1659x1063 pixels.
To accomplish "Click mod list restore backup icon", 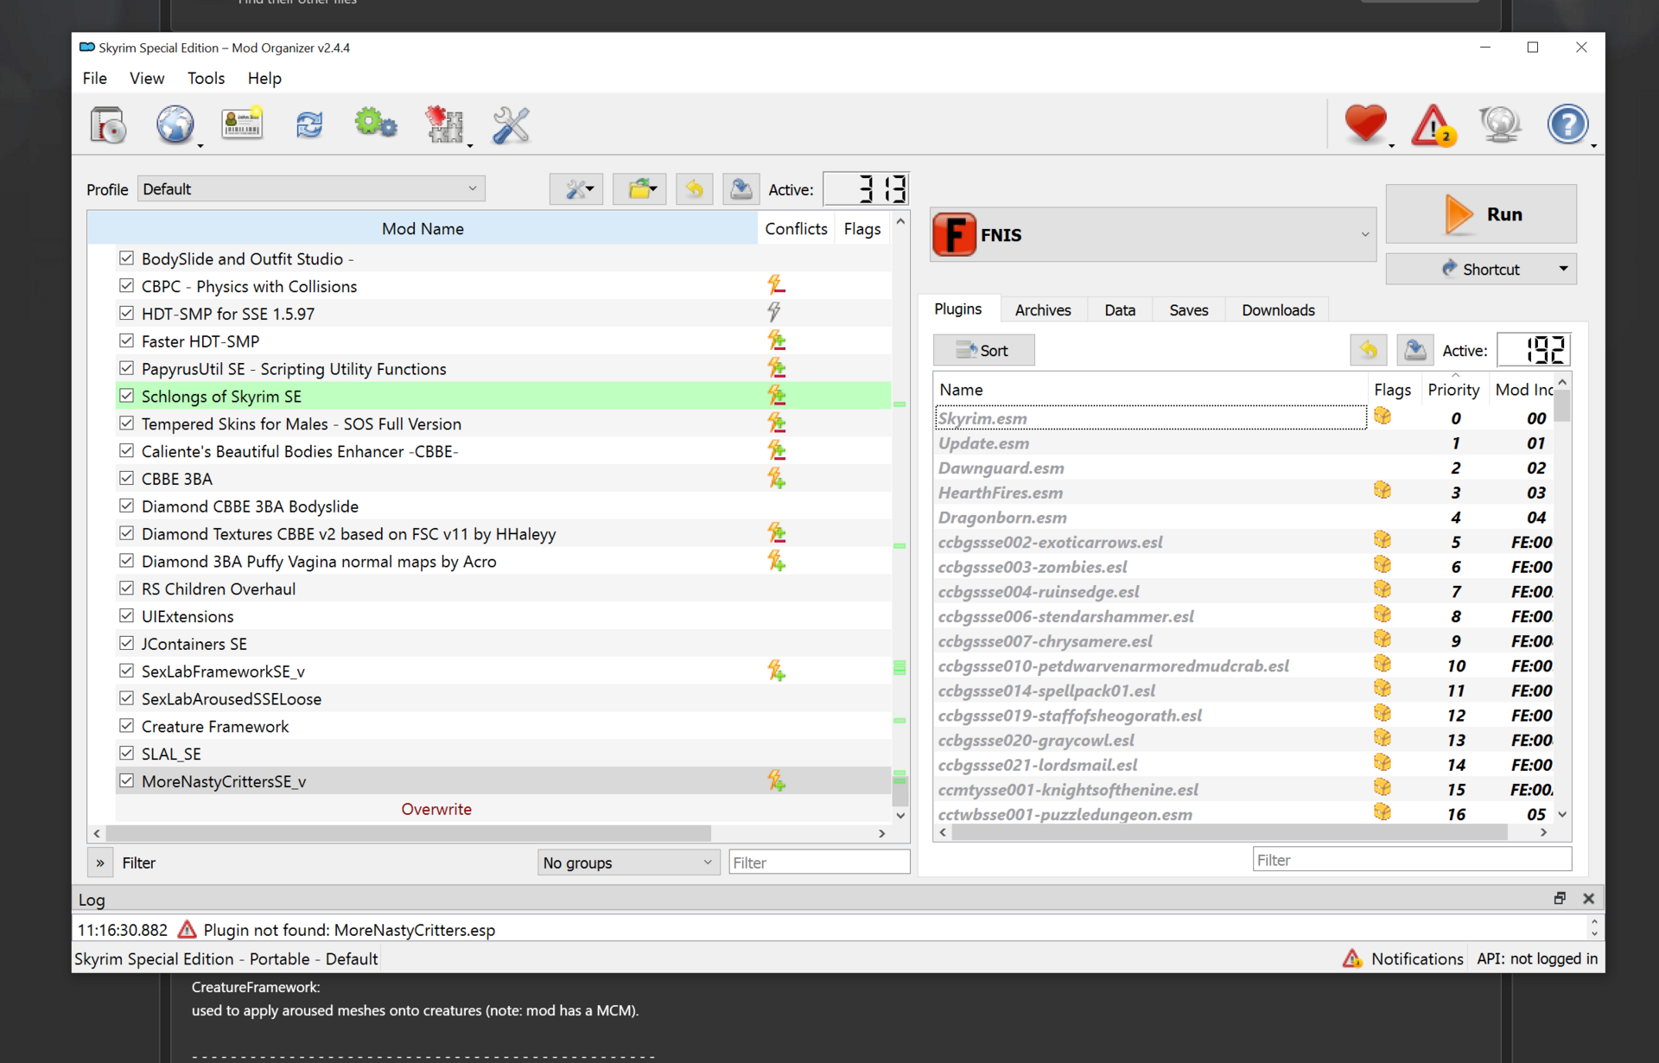I will pyautogui.click(x=694, y=189).
